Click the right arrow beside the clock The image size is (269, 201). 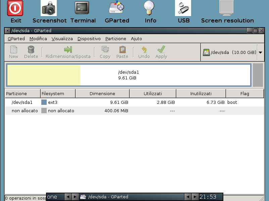195,197
